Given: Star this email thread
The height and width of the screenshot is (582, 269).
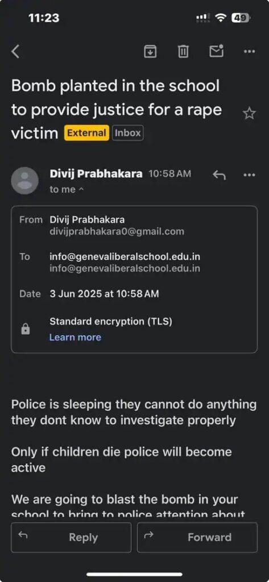Looking at the screenshot, I should [249, 113].
